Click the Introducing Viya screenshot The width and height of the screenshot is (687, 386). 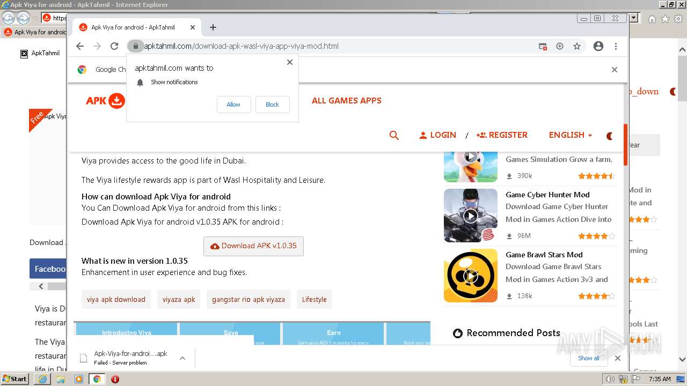[127, 333]
